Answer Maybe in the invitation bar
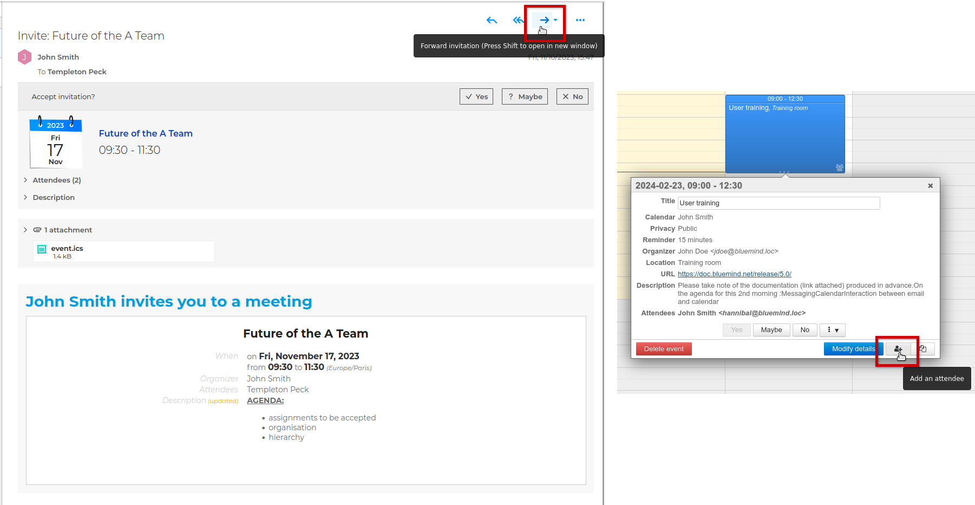This screenshot has height=505, width=975. [525, 96]
